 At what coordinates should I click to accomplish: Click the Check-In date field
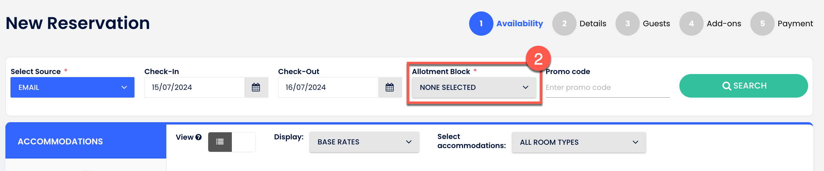194,88
